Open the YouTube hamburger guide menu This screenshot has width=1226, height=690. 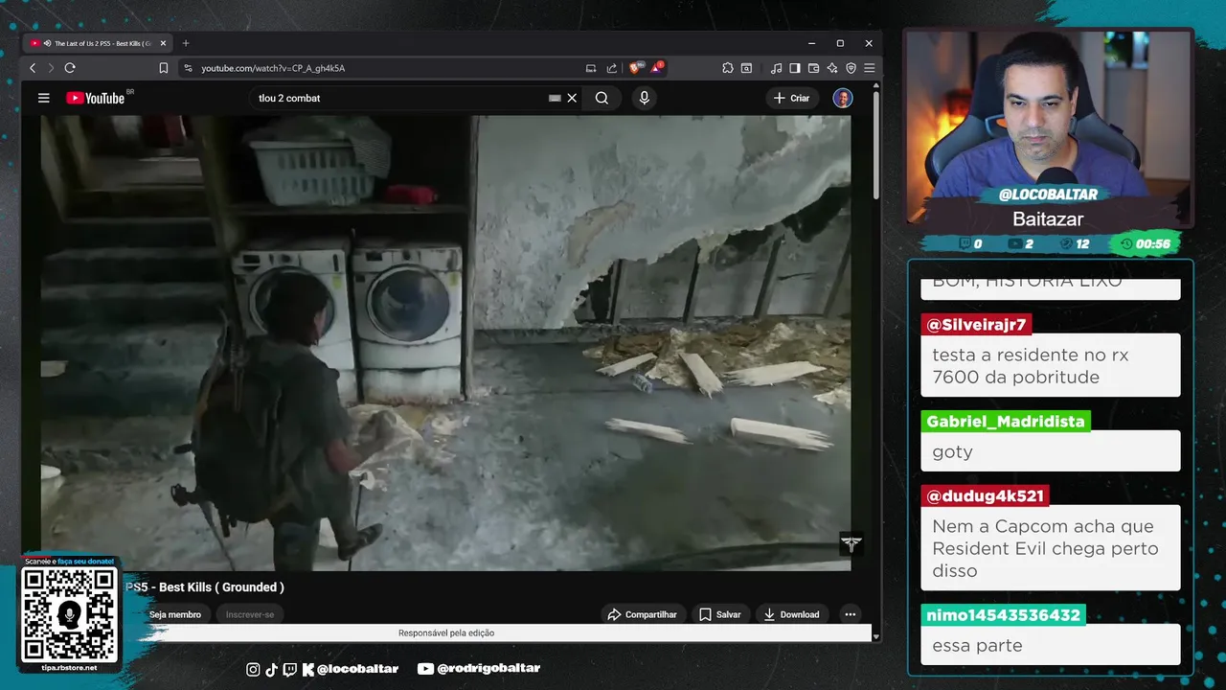click(43, 98)
